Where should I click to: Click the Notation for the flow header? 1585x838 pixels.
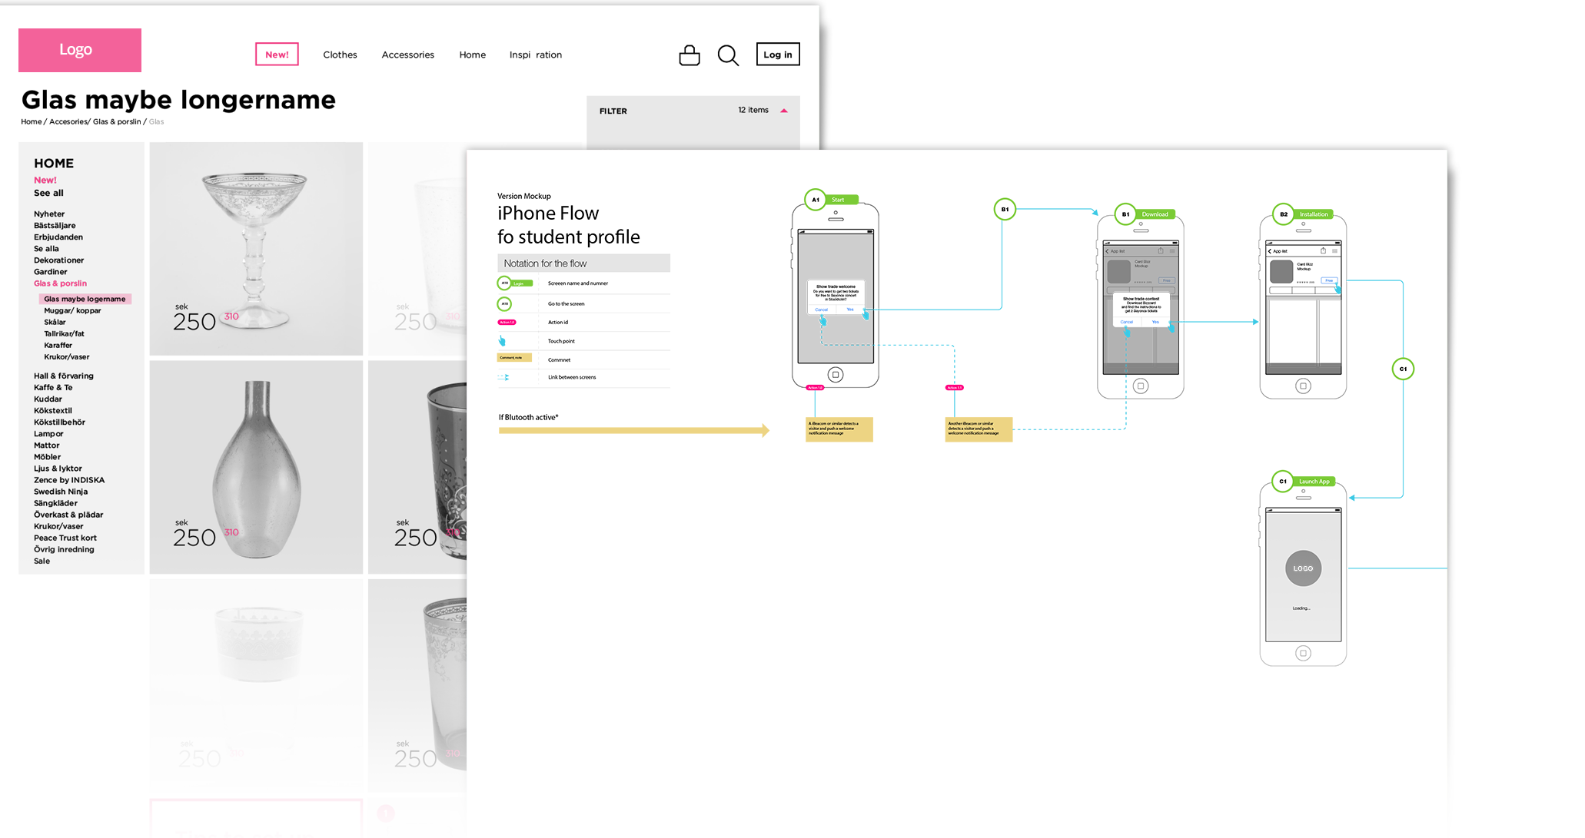tap(583, 263)
